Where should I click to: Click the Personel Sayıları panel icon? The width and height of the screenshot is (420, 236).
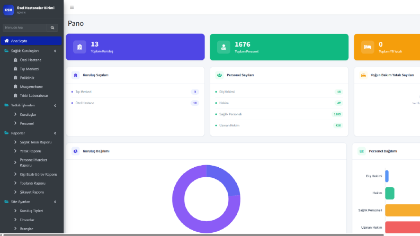[x=219, y=75]
